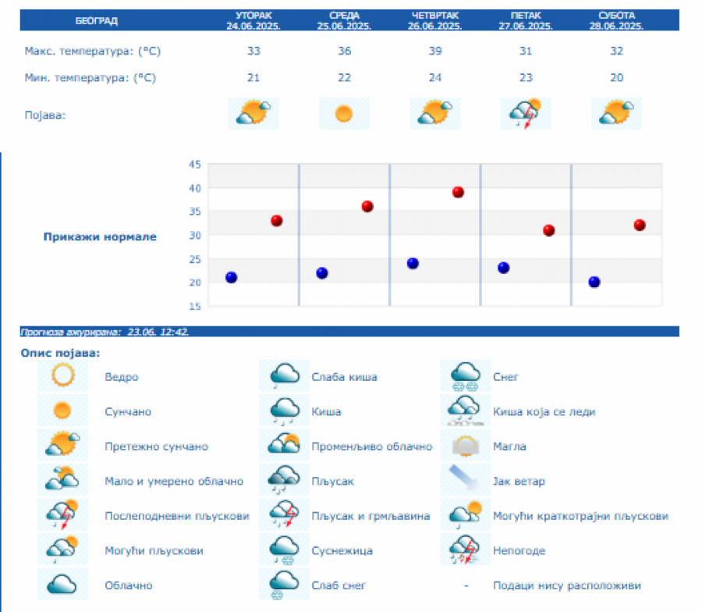Click the blue dot for Saturday's minimum
This screenshot has width=702, height=612.
(594, 282)
